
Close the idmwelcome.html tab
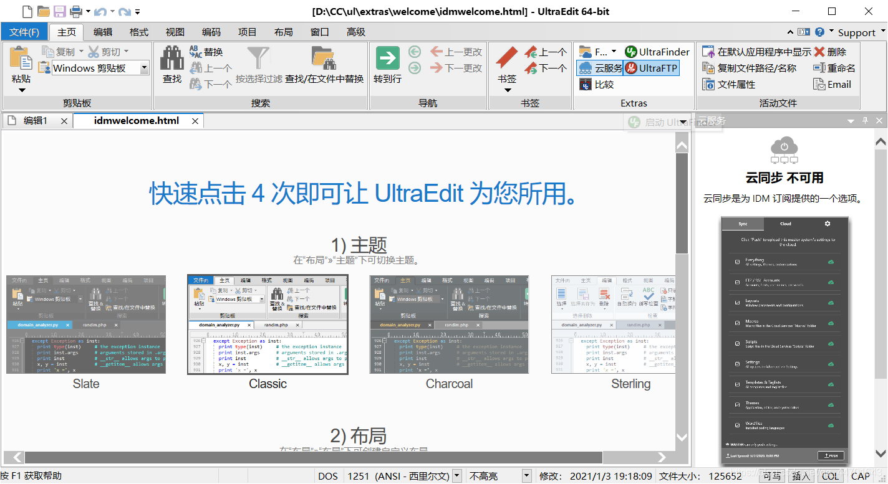click(x=195, y=121)
